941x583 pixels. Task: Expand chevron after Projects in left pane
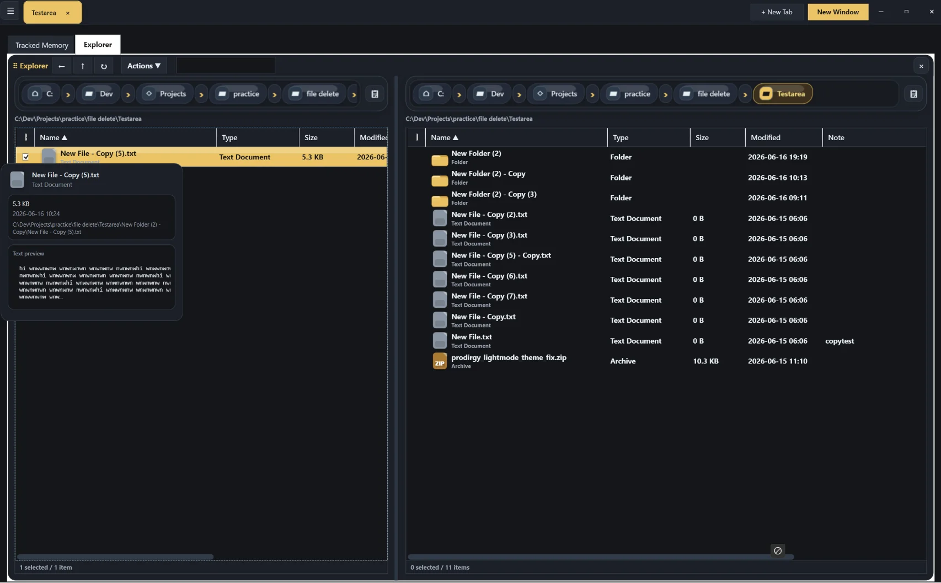click(201, 94)
